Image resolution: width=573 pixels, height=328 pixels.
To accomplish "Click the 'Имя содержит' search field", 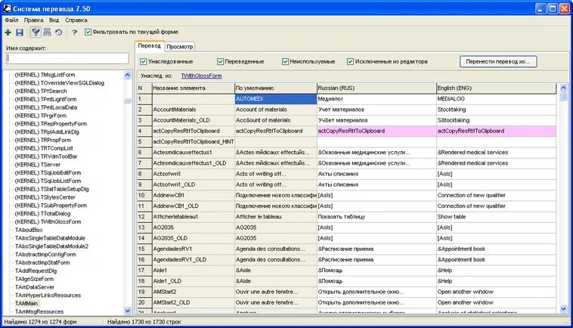I will (x=67, y=58).
